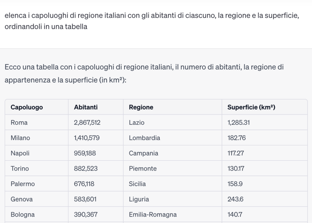Click the Superficie (km²) column header

251,107
